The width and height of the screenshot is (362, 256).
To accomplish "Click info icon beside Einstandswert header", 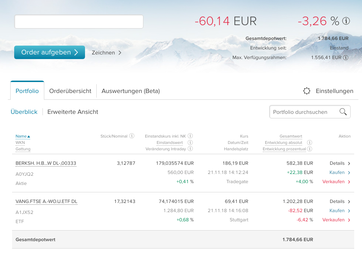I will 190,142.
